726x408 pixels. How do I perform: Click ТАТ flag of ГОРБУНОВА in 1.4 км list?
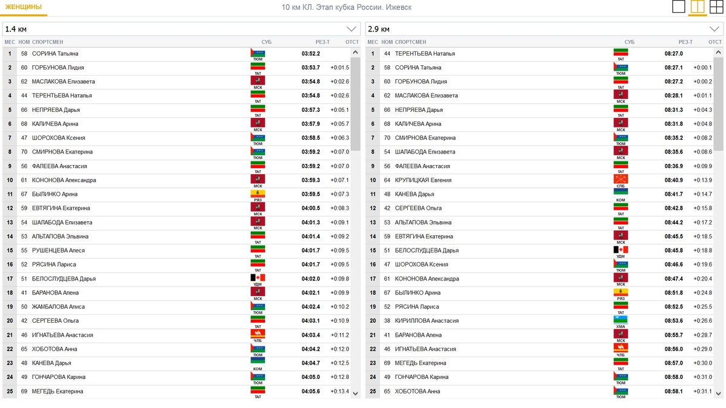(258, 66)
